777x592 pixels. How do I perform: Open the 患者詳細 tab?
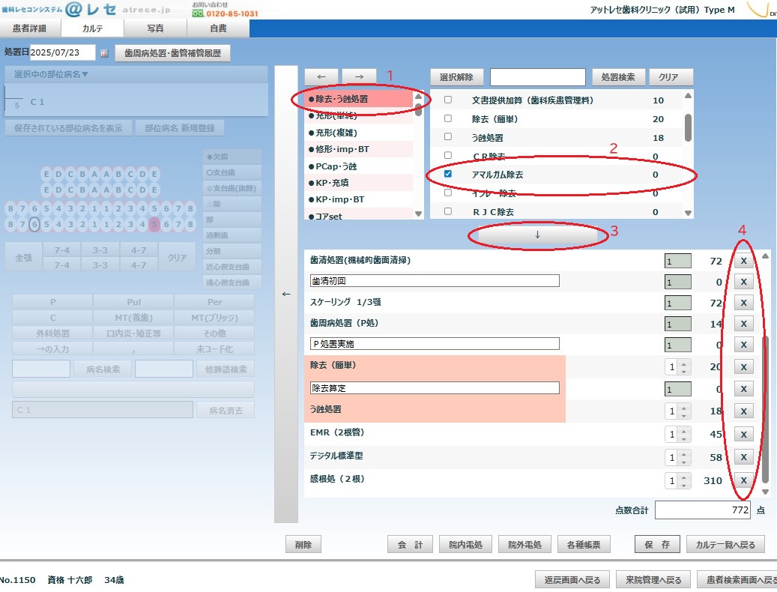(x=30, y=28)
